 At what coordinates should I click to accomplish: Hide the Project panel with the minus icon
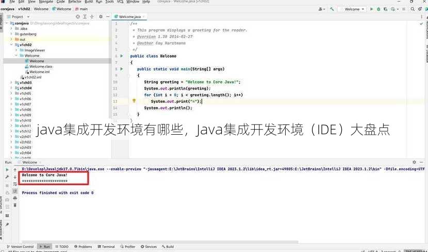click(x=108, y=16)
